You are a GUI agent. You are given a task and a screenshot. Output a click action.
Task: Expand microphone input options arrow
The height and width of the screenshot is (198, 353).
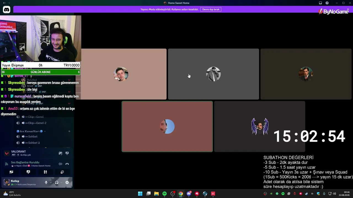[x=50, y=182]
